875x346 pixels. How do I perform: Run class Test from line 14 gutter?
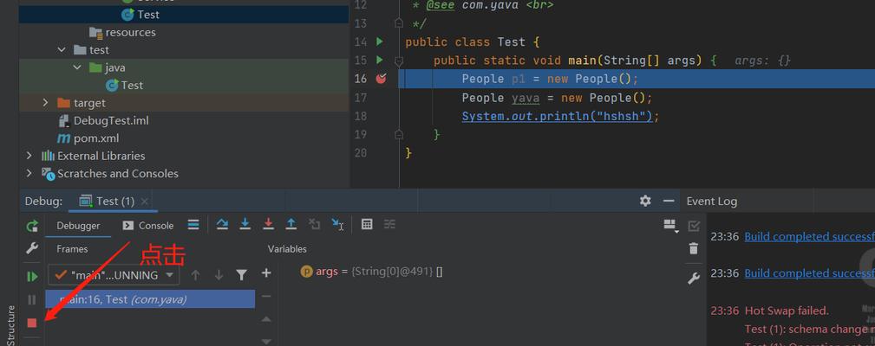pos(380,42)
